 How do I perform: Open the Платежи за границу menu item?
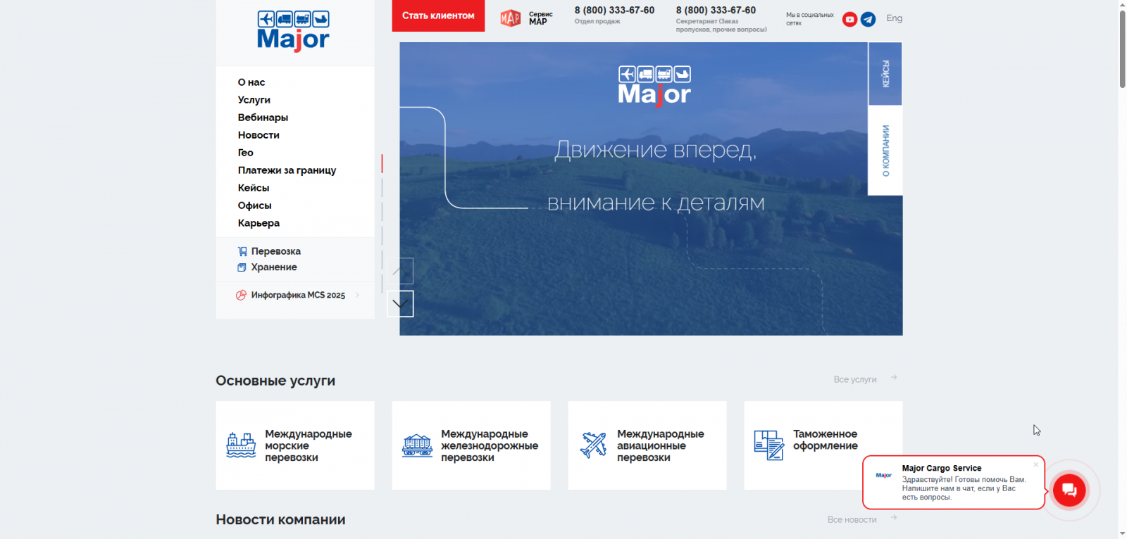point(287,170)
